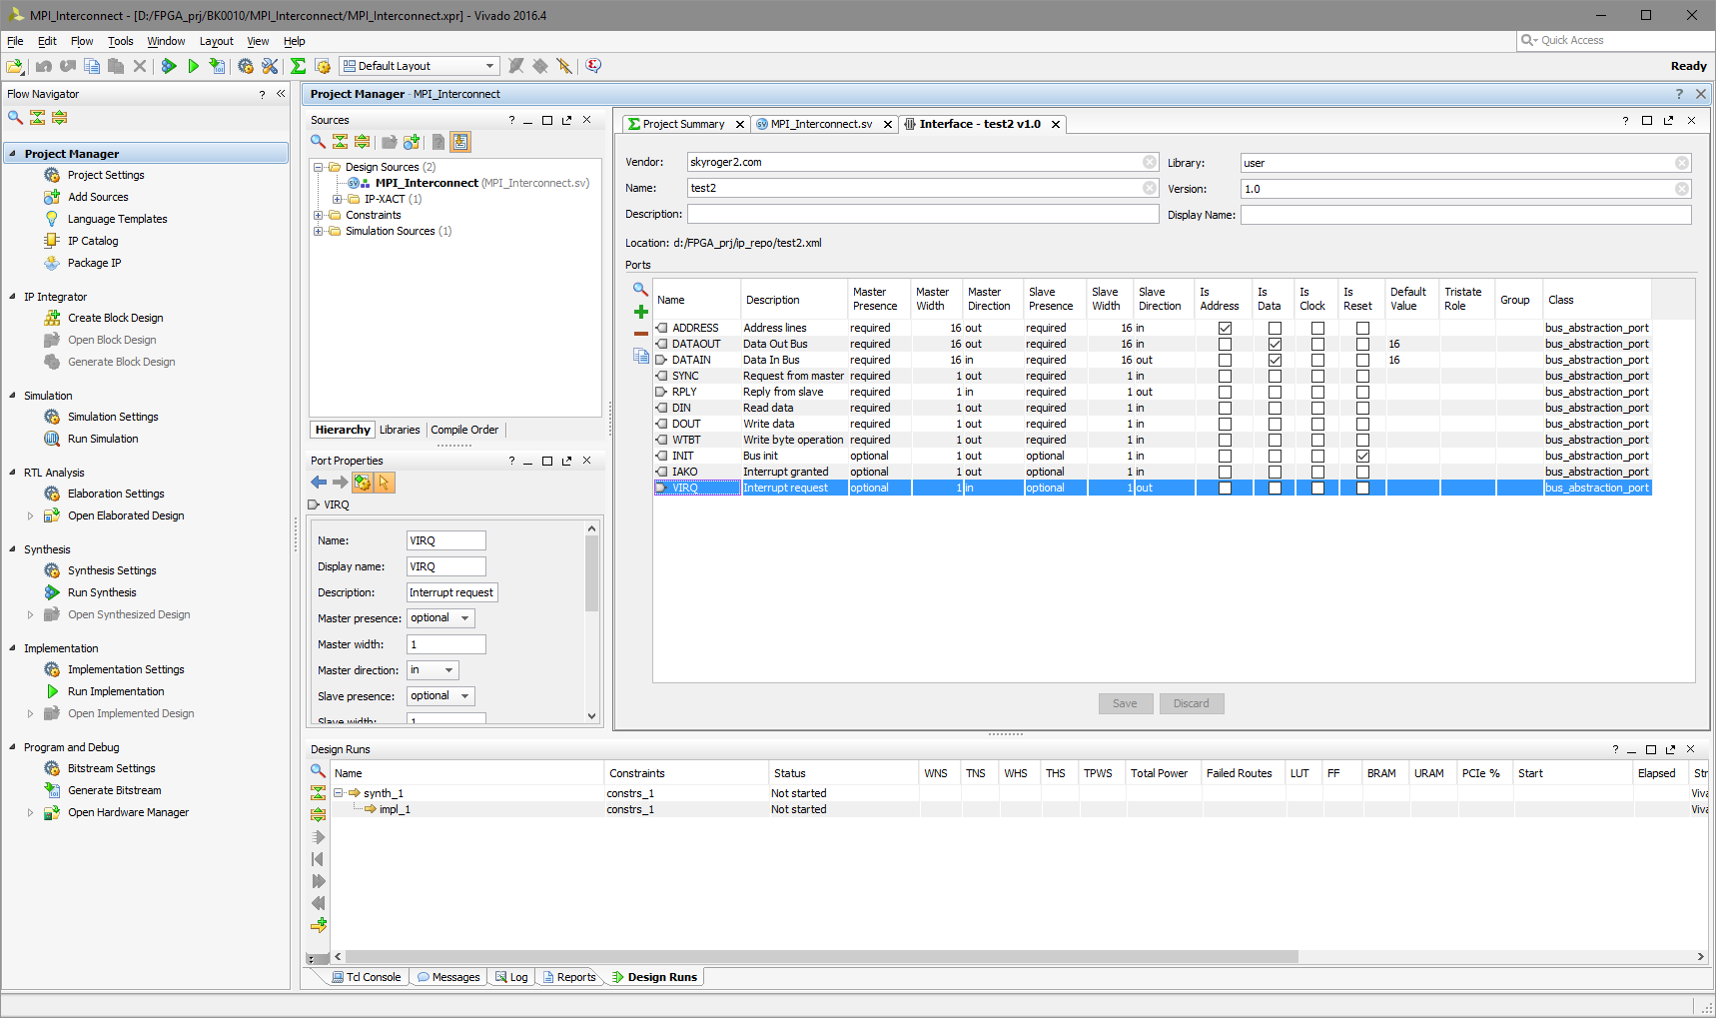Screen dimensions: 1716x1018
Task: Click the search icon in Design Runs panel
Action: point(318,771)
